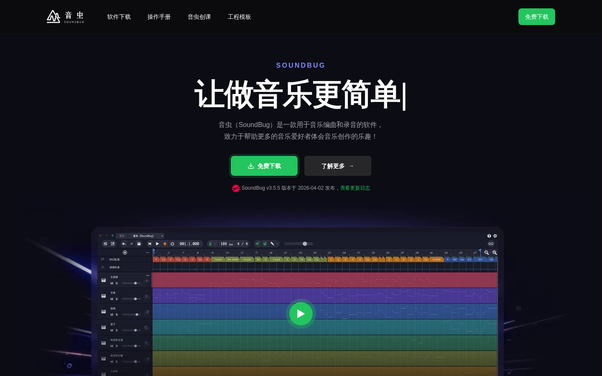This screenshot has height=376, width=602.
Task: Toggle the green magnet snap icon
Action: click(265, 244)
